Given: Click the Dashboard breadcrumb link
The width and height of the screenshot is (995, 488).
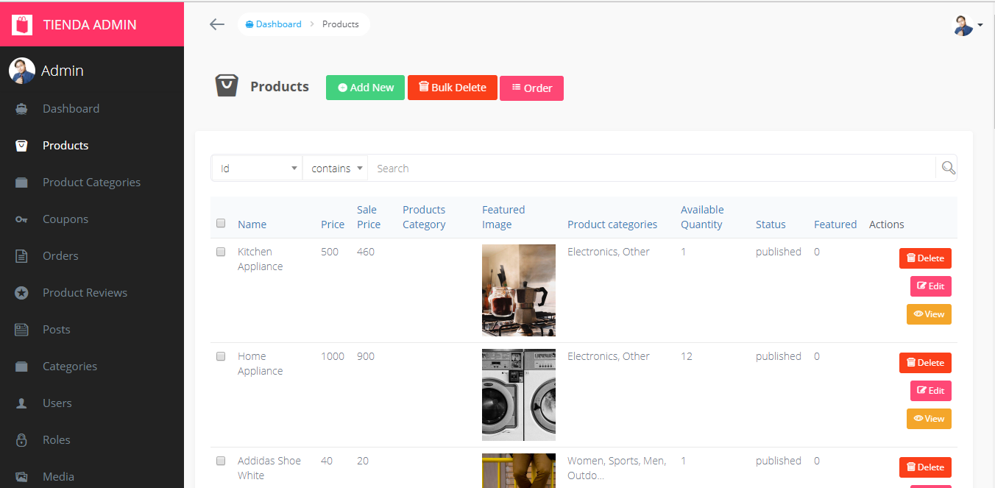Looking at the screenshot, I should (274, 24).
